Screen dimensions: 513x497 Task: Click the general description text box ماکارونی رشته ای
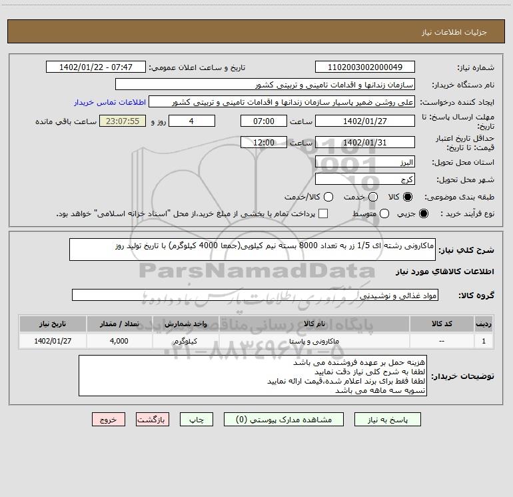click(253, 250)
